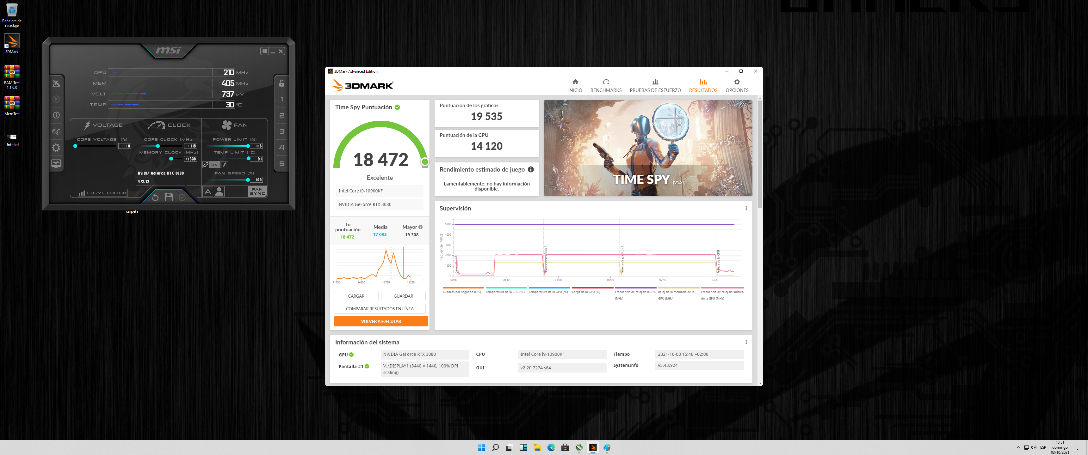The width and height of the screenshot is (1088, 455).
Task: Toggle the Frecuencia de reloj de la CPU legend
Action: click(636, 294)
